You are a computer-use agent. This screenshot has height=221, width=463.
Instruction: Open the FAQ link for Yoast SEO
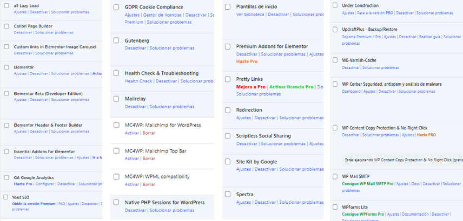[62, 204]
